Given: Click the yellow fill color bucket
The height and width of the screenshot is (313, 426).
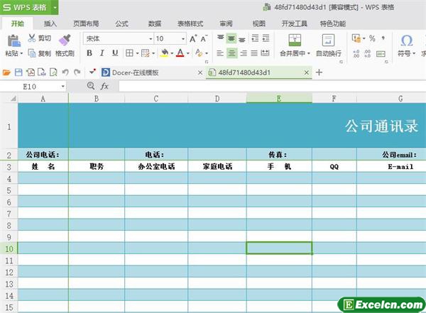Looking at the screenshot, I should [163, 53].
